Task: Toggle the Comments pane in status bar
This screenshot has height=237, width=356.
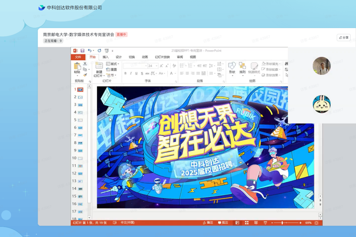Action: (223, 223)
